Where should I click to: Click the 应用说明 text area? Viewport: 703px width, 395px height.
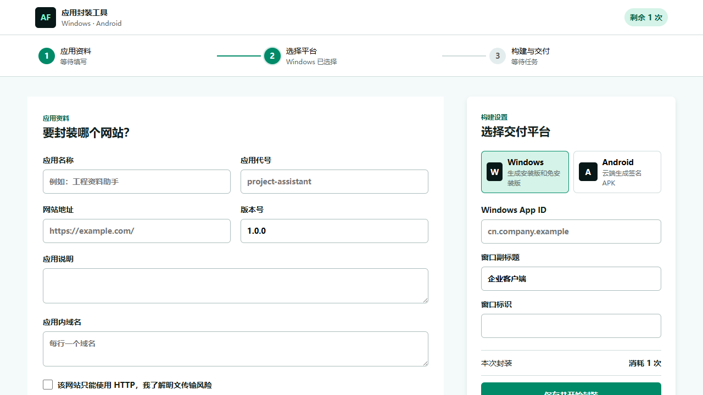(236, 286)
